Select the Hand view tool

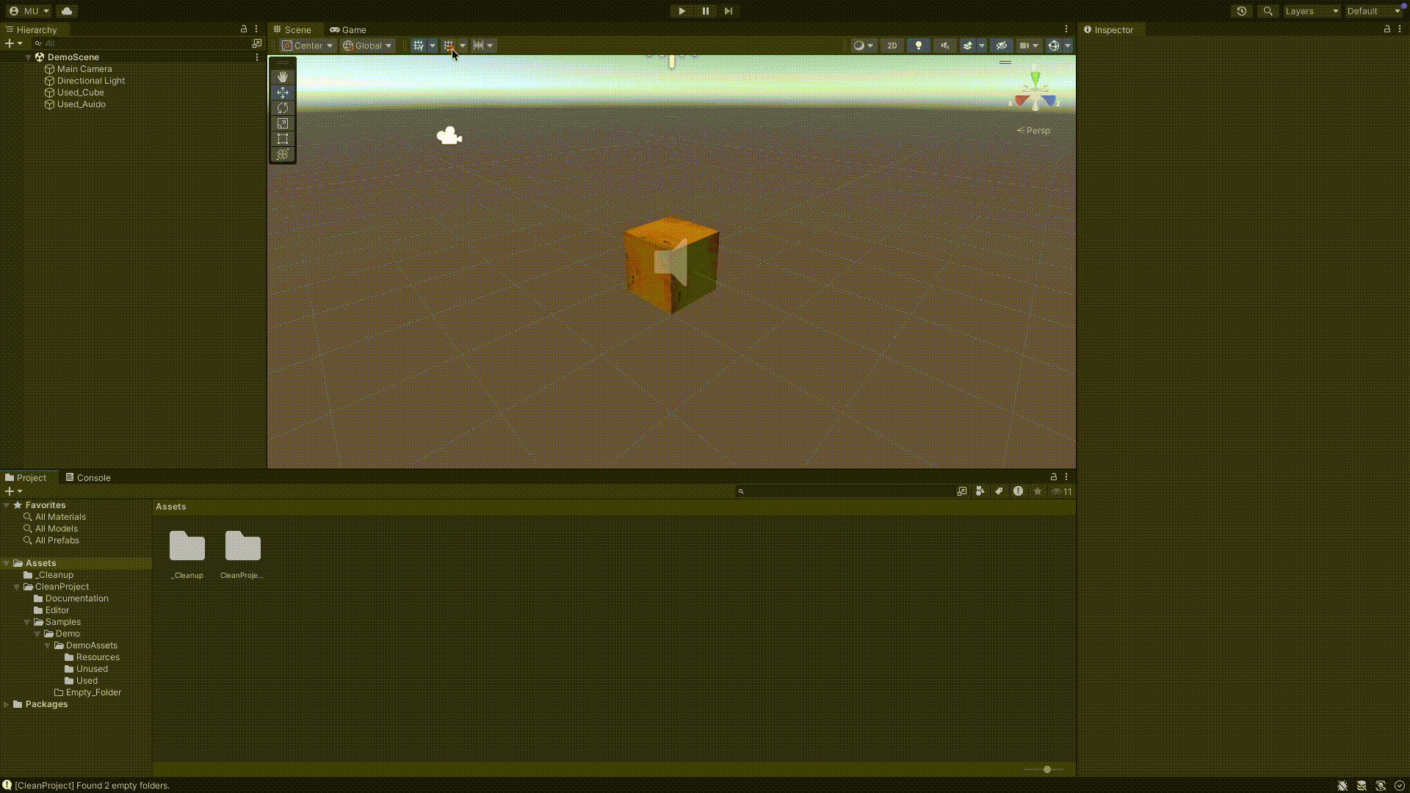[x=283, y=76]
